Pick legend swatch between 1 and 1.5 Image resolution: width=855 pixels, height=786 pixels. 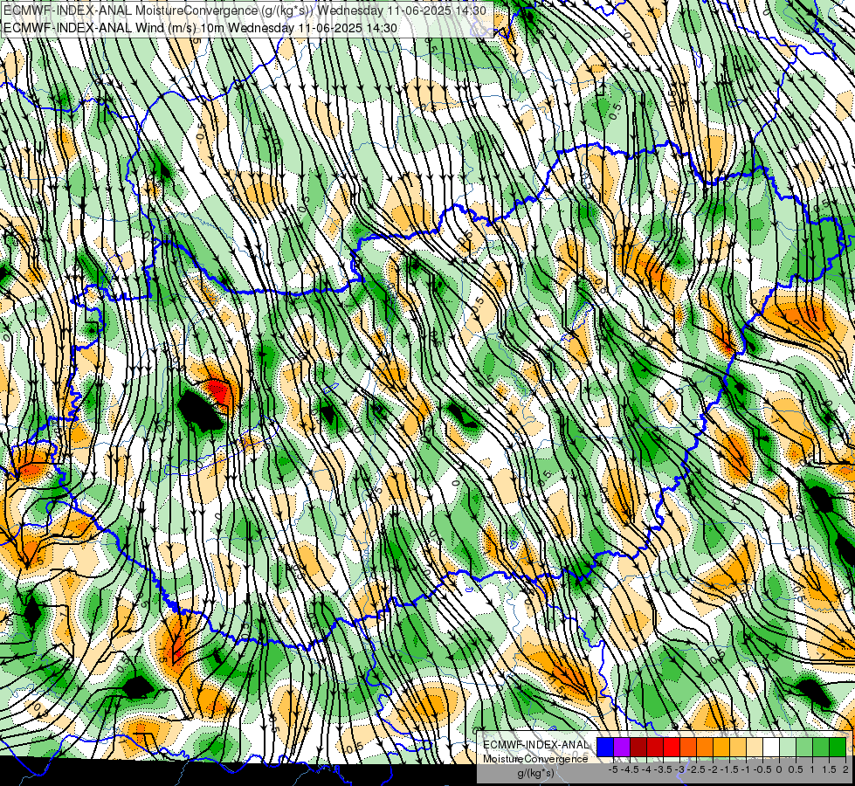[x=821, y=747]
